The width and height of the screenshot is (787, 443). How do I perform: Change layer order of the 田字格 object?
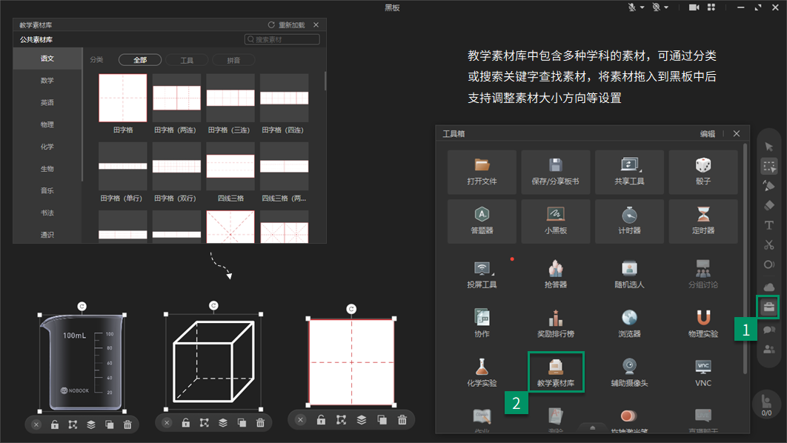pos(362,420)
